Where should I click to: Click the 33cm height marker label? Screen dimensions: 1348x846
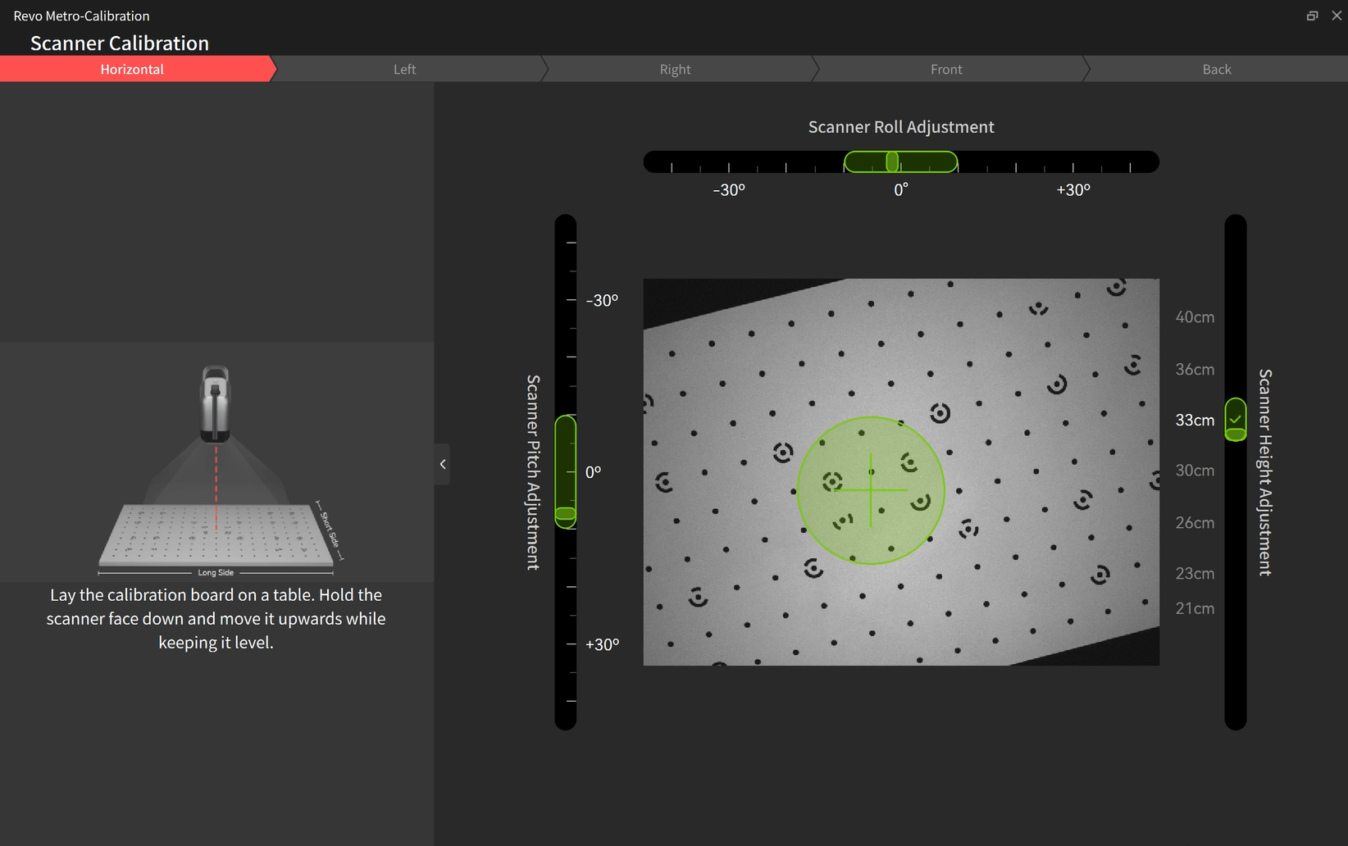(1195, 421)
